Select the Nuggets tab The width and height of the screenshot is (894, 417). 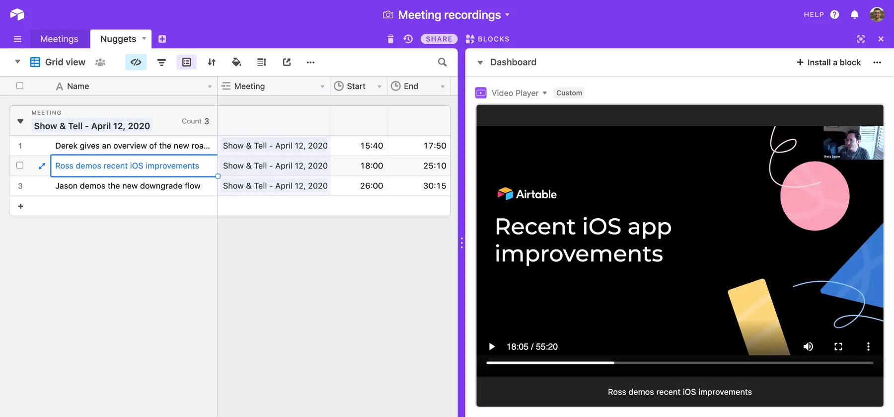tap(118, 39)
